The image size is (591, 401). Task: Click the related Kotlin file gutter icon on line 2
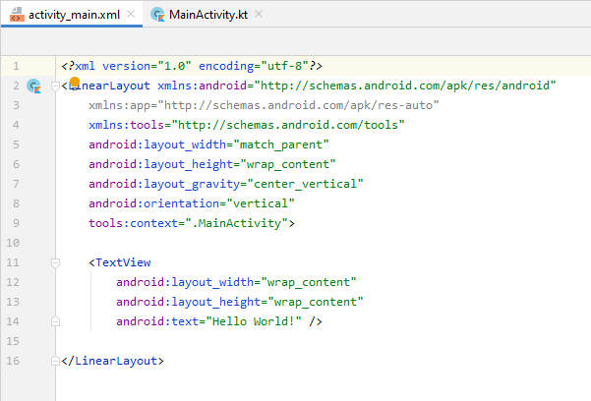coord(33,86)
